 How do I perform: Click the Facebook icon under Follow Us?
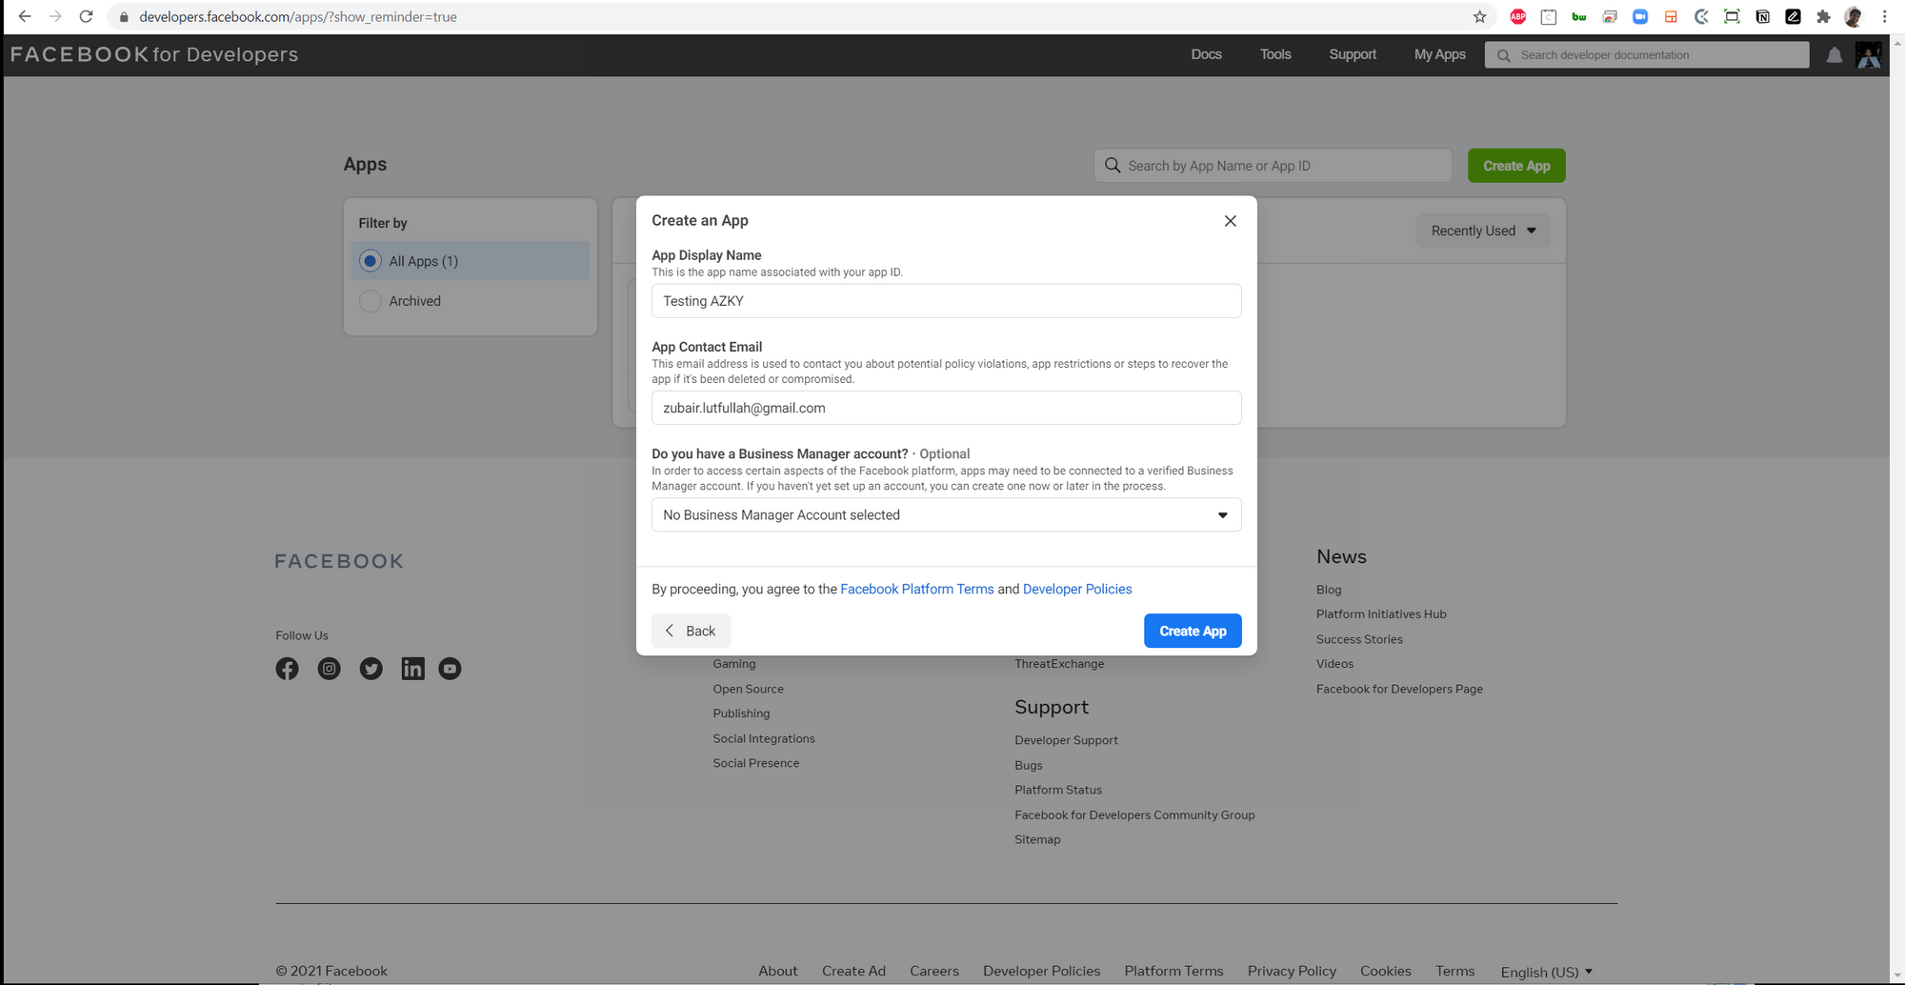pyautogui.click(x=287, y=669)
